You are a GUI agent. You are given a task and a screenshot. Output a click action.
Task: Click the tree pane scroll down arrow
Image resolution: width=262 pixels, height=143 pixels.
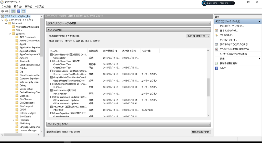pos(42,132)
